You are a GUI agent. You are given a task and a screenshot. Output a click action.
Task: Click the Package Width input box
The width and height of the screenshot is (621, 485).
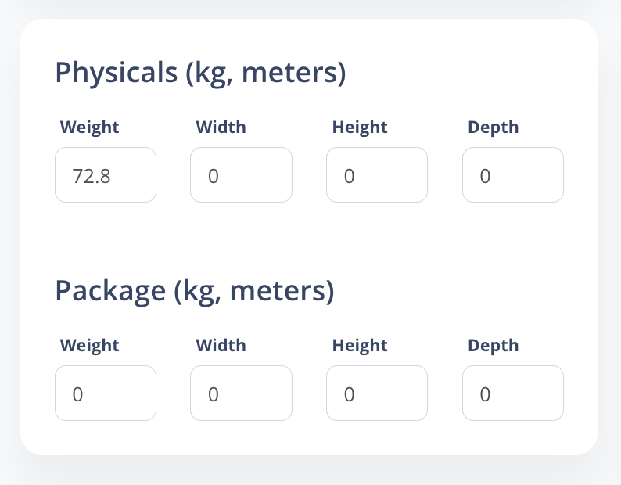(241, 393)
